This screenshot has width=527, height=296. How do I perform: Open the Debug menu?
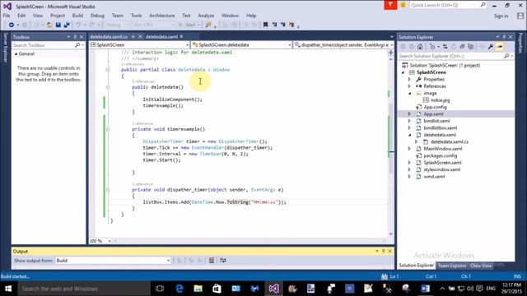pyautogui.click(x=97, y=16)
